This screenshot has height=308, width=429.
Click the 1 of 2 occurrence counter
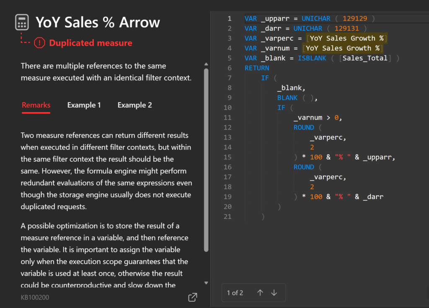click(235, 293)
